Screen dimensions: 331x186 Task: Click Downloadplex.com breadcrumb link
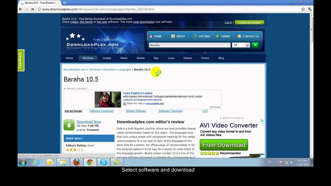click(x=75, y=69)
